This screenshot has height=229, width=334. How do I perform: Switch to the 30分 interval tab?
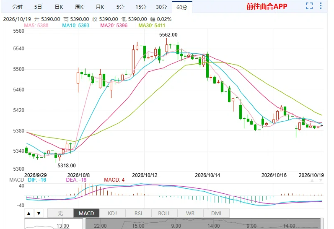pyautogui.click(x=161, y=7)
